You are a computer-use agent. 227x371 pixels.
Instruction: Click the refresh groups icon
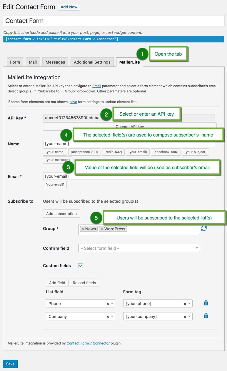pyautogui.click(x=204, y=228)
